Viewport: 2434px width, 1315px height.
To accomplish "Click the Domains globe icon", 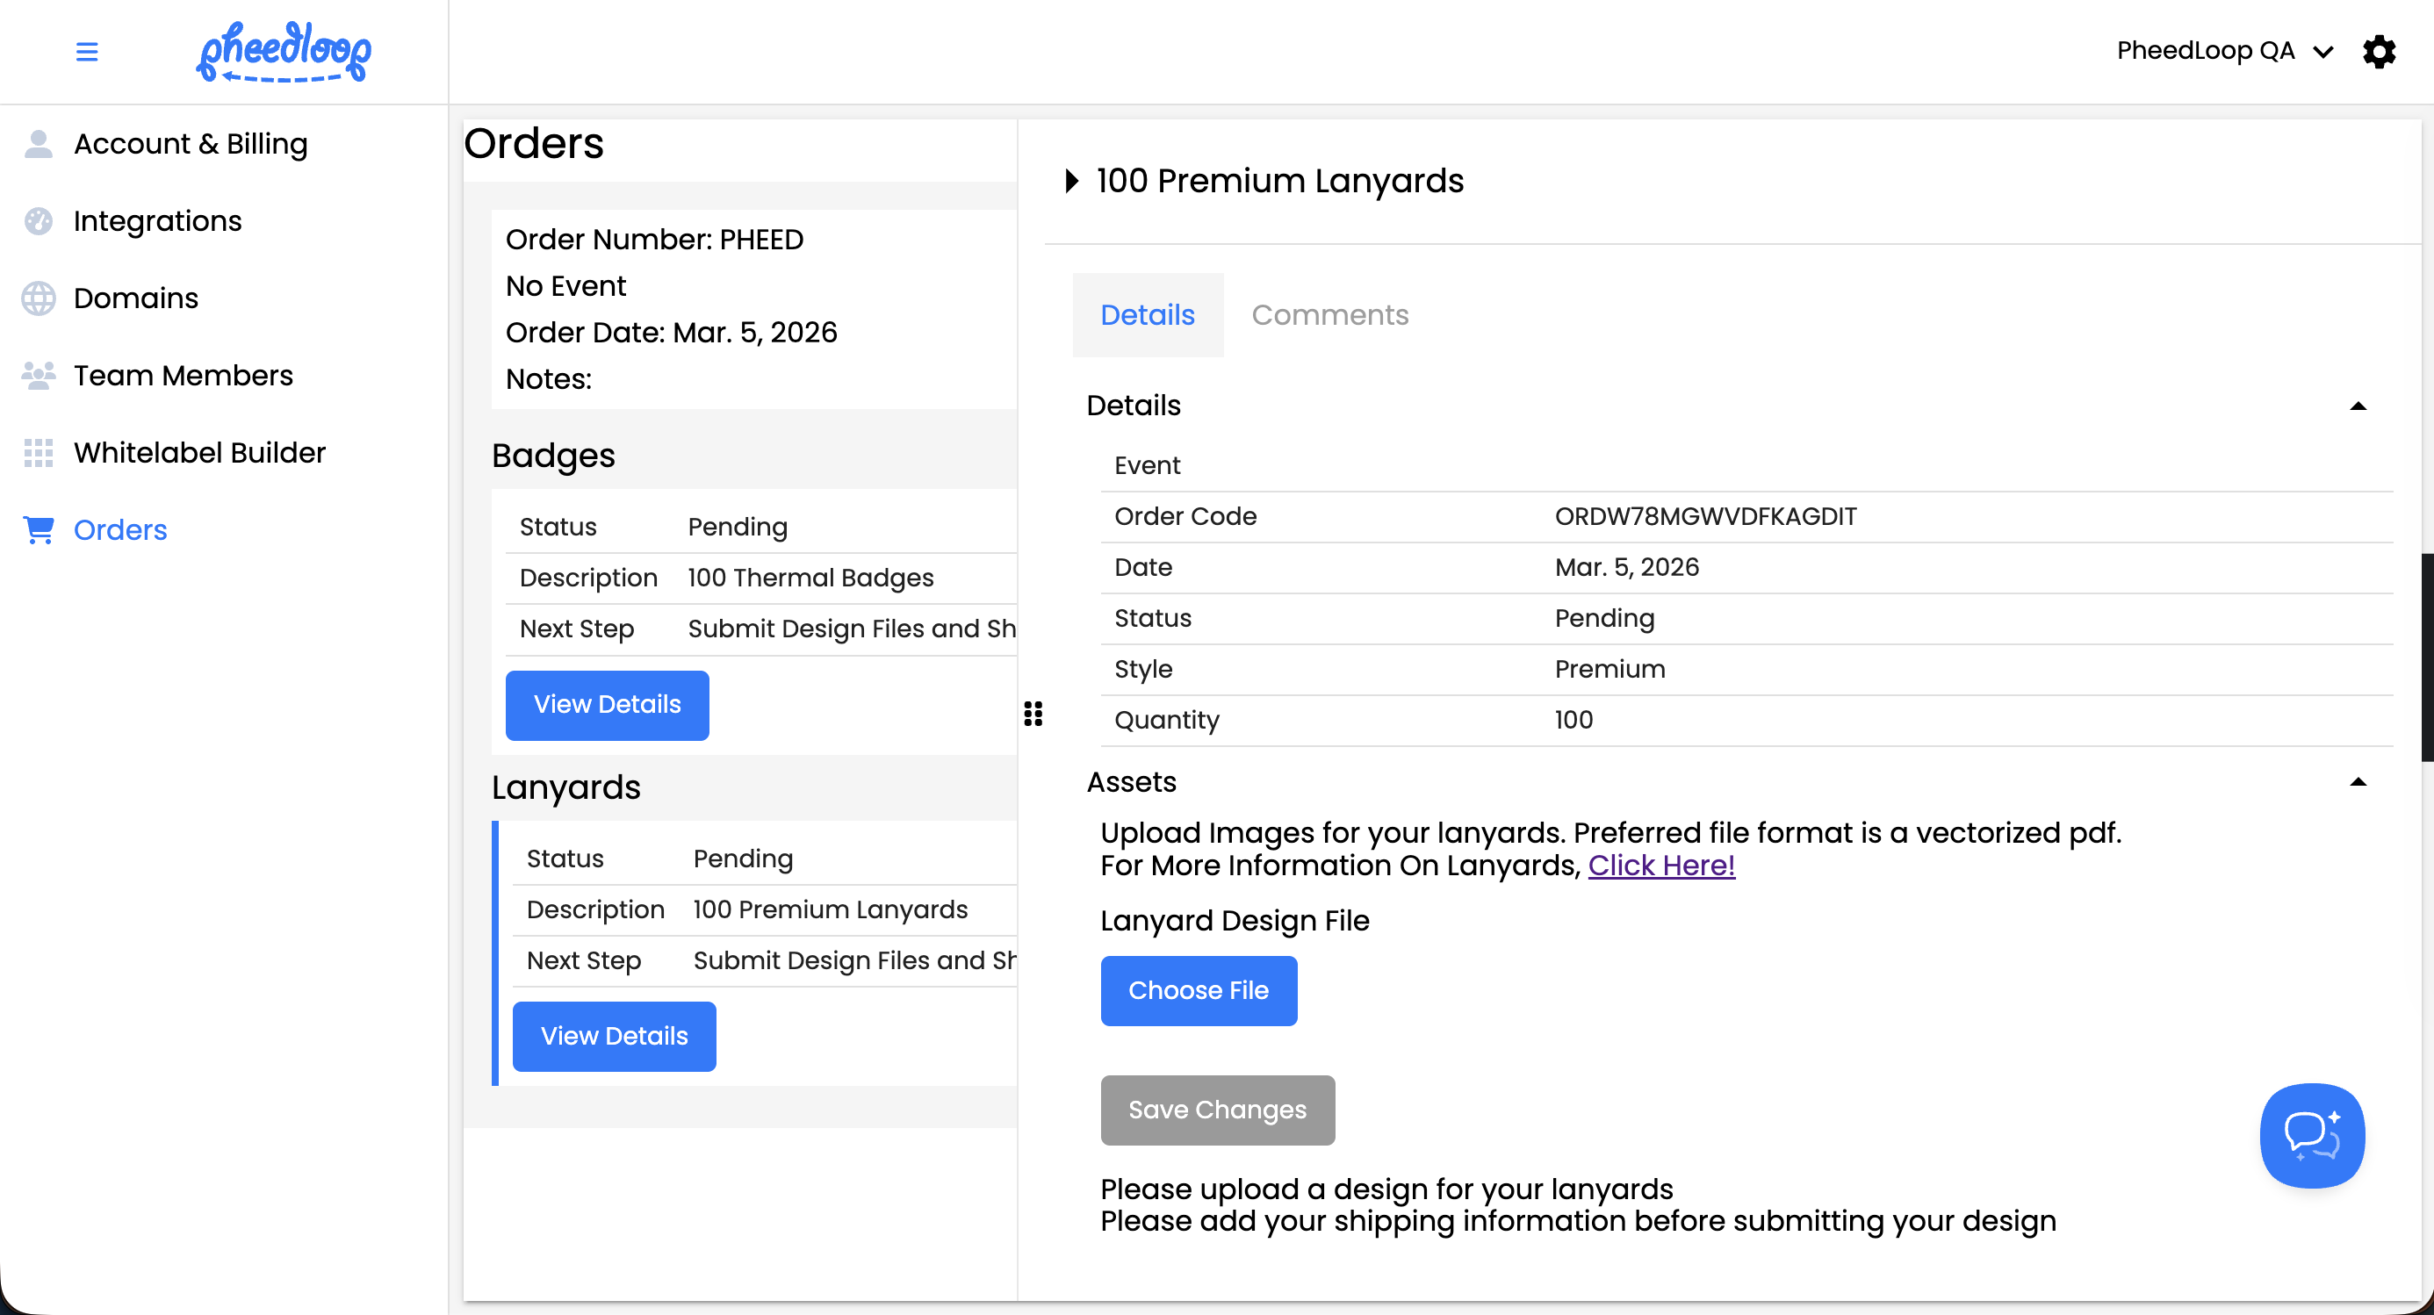I will pyautogui.click(x=39, y=298).
